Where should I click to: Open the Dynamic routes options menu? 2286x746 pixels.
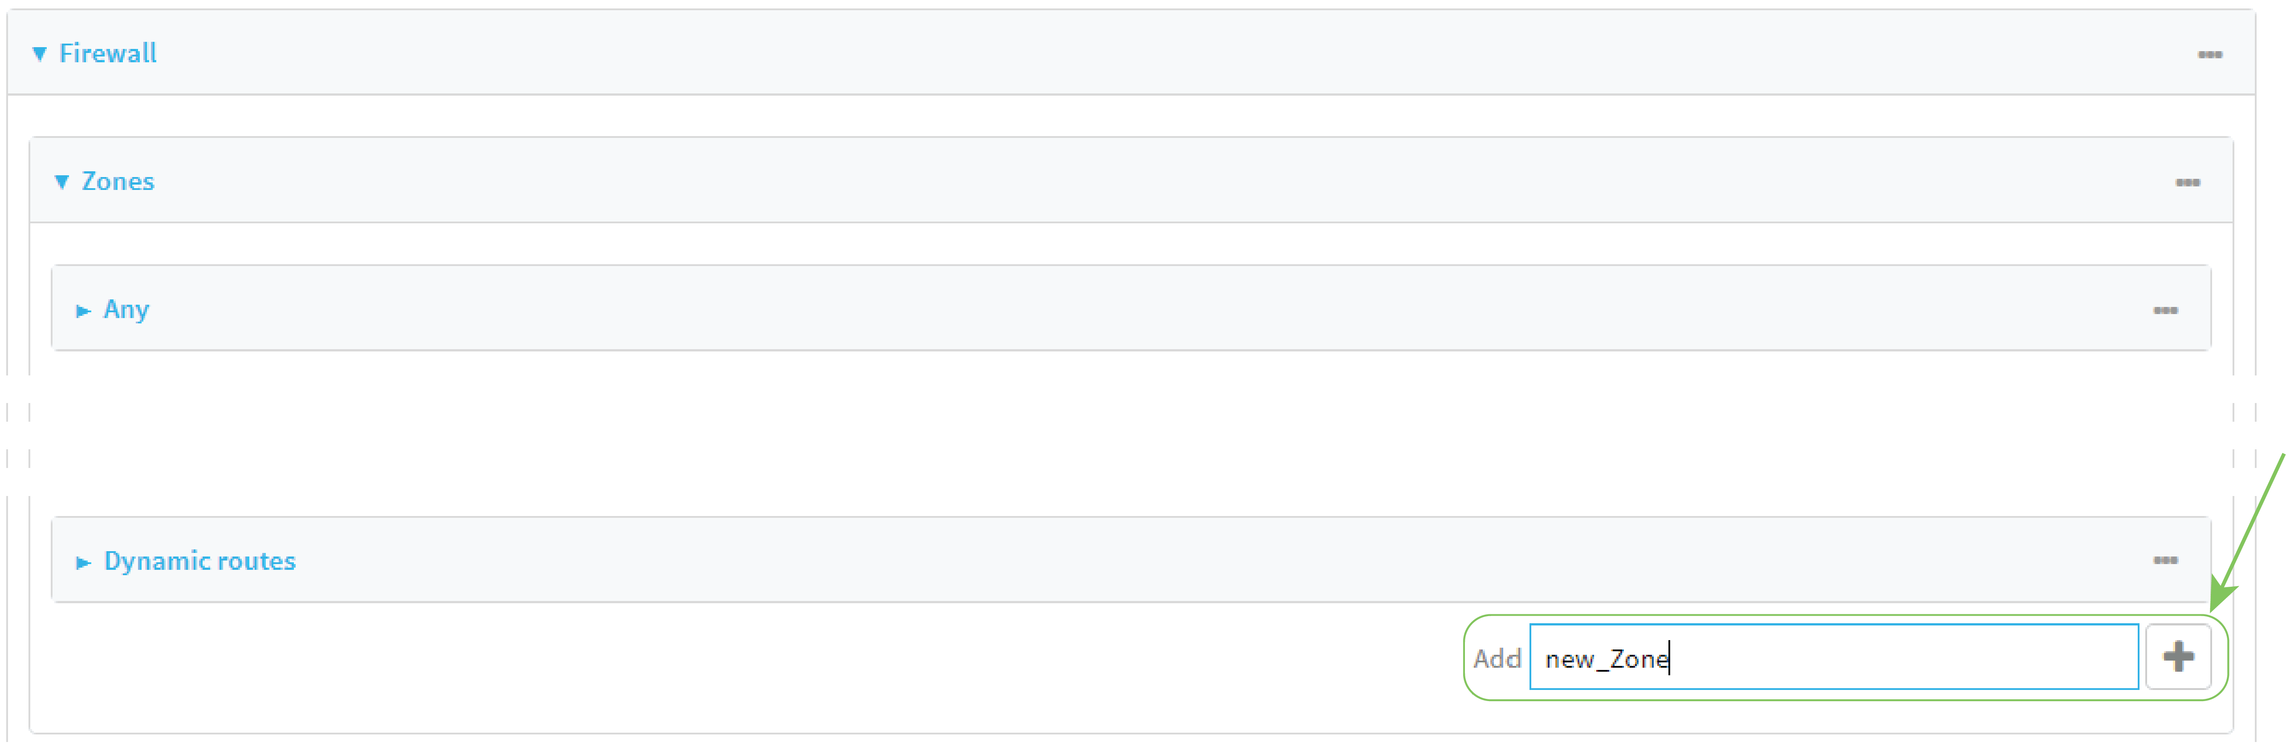click(x=2166, y=560)
